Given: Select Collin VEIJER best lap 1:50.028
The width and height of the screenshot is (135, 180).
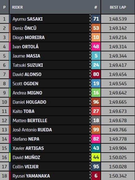Looking at the screenshot, I should pos(118,166).
